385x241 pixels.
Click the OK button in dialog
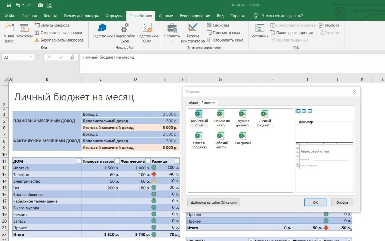point(315,202)
